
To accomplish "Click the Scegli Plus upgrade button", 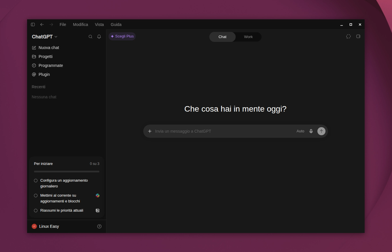I will [122, 36].
